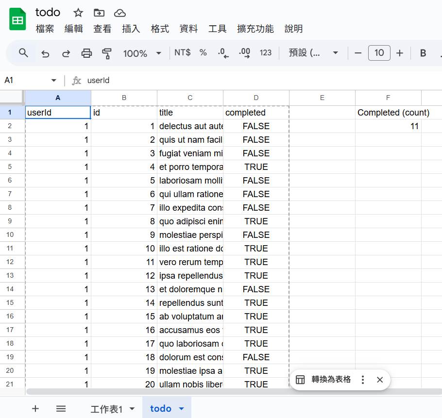442x418 pixels.
Task: Click the redo arrow
Action: point(66,53)
